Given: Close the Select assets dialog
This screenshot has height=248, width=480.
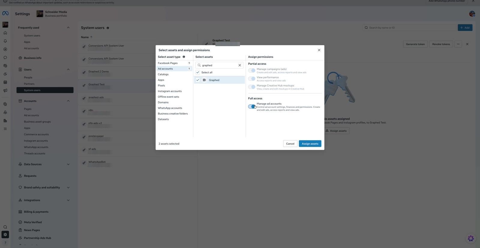Looking at the screenshot, I should [x=319, y=50].
